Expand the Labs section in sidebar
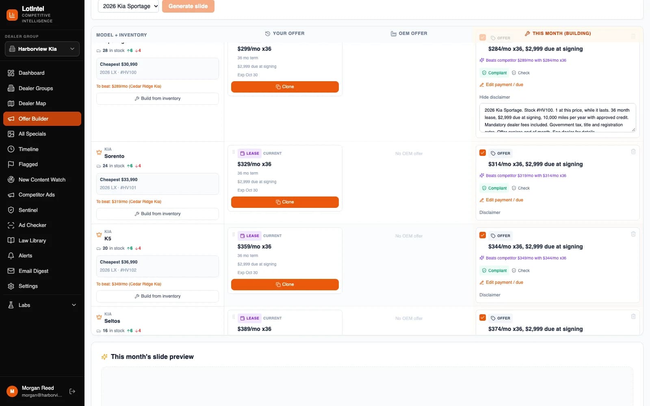The image size is (650, 406). (x=42, y=305)
